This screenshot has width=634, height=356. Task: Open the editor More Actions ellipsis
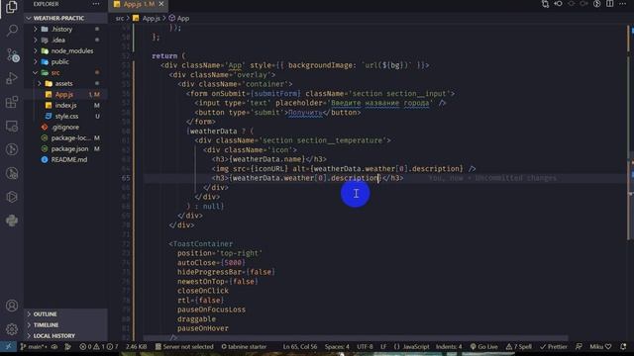tap(622, 4)
